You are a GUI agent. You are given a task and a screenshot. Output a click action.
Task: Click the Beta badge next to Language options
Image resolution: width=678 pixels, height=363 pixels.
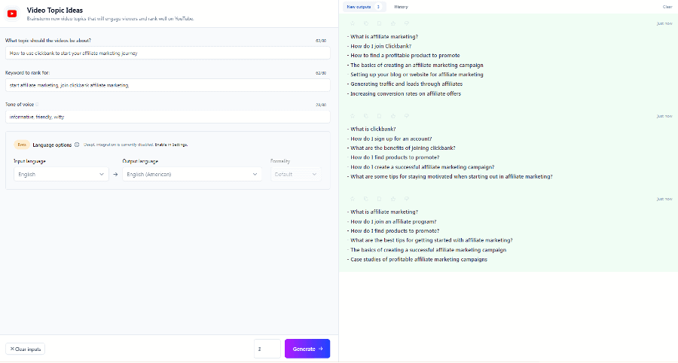coord(22,145)
